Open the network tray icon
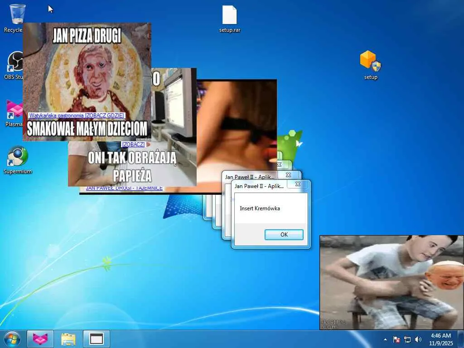The width and height of the screenshot is (464, 348). pos(407,339)
